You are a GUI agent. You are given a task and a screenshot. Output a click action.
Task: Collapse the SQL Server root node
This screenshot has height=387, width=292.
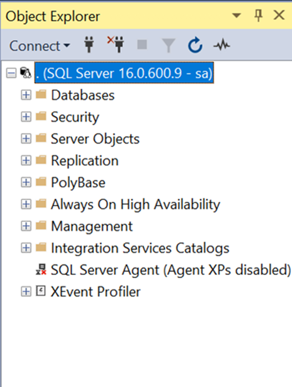click(12, 73)
